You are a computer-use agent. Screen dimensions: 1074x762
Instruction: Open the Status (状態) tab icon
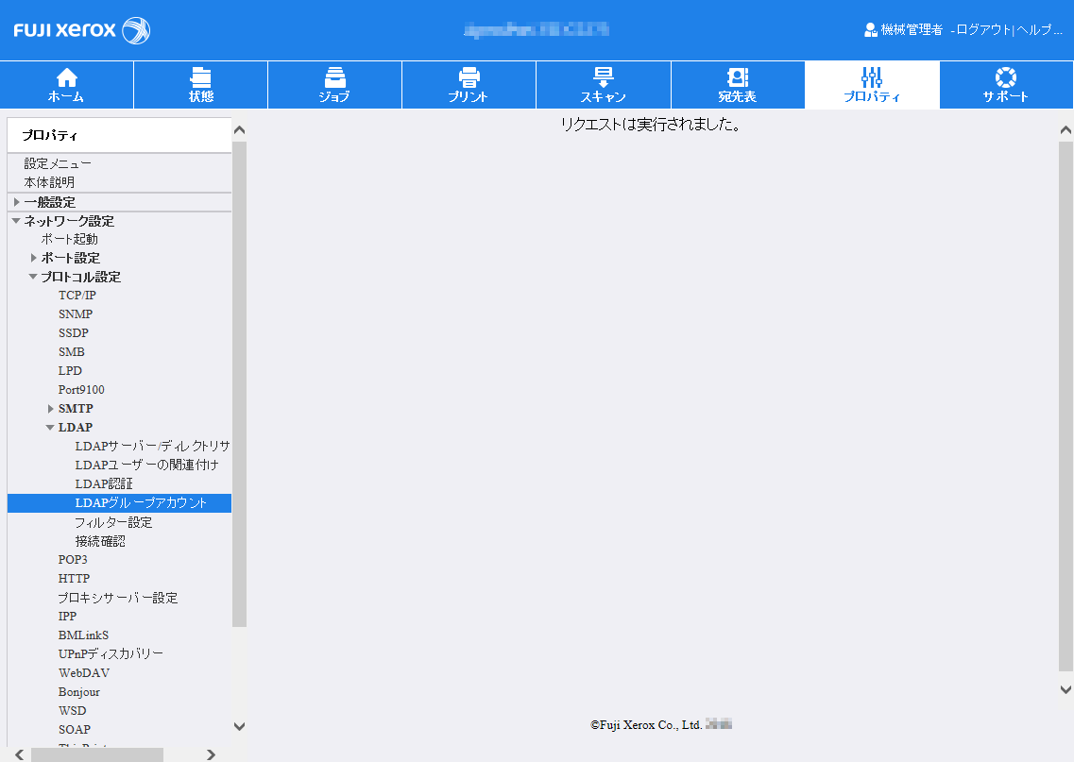coord(200,77)
